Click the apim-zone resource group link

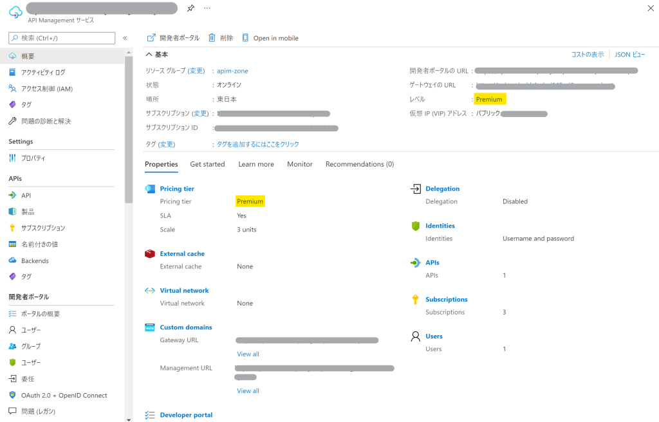point(232,71)
